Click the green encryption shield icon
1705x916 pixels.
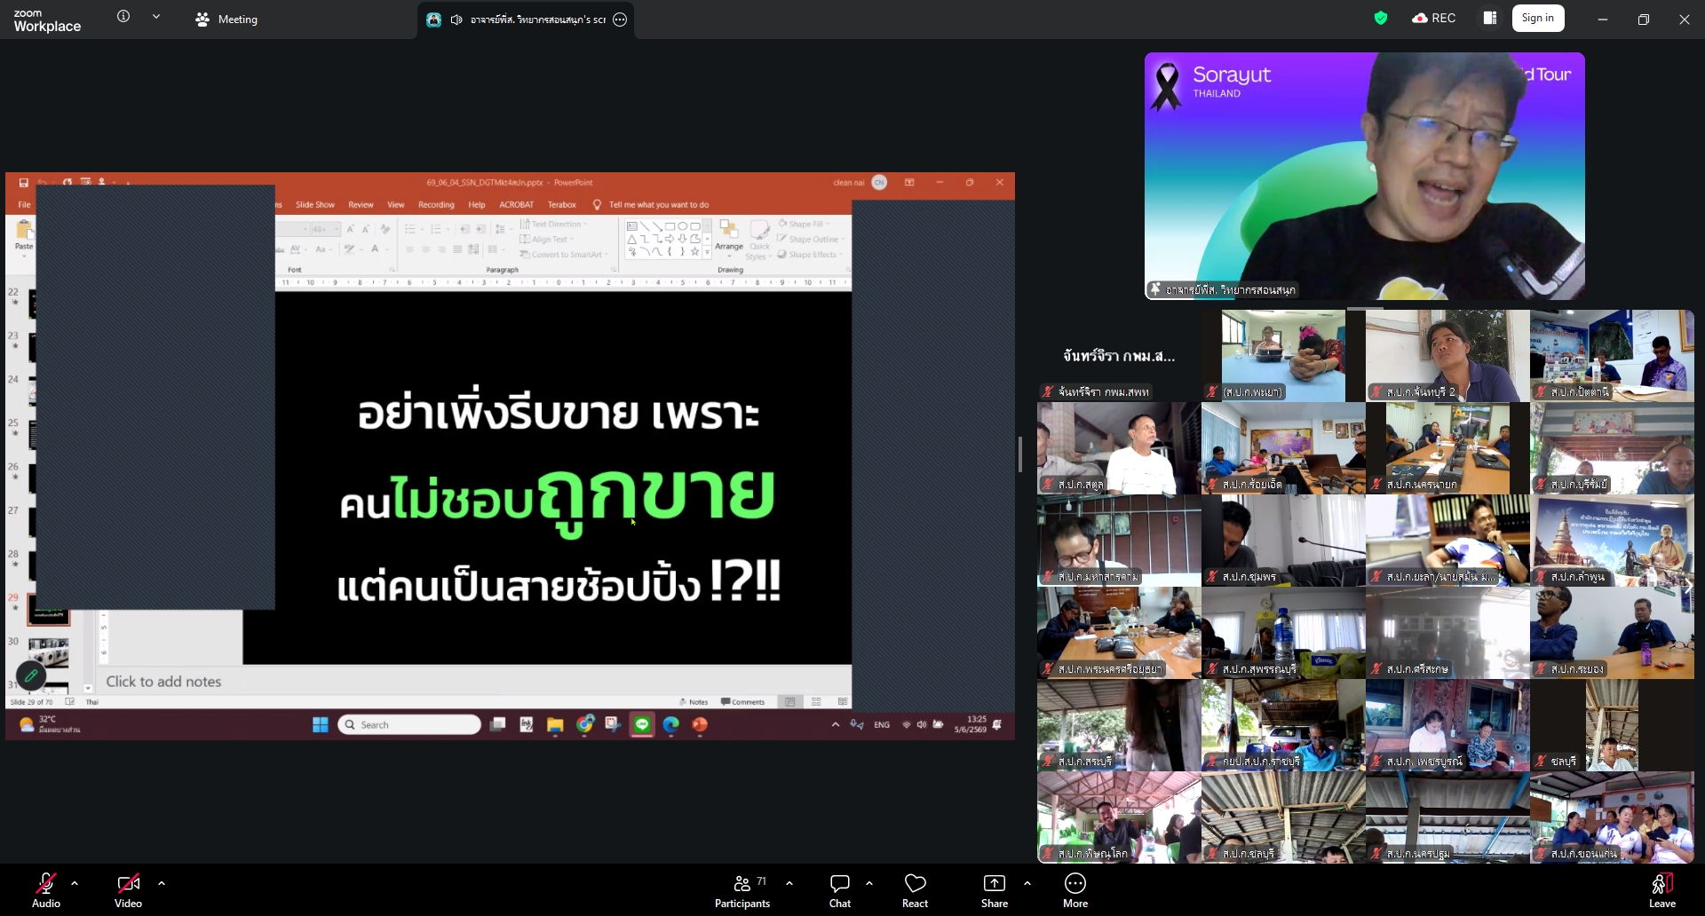pos(1381,18)
